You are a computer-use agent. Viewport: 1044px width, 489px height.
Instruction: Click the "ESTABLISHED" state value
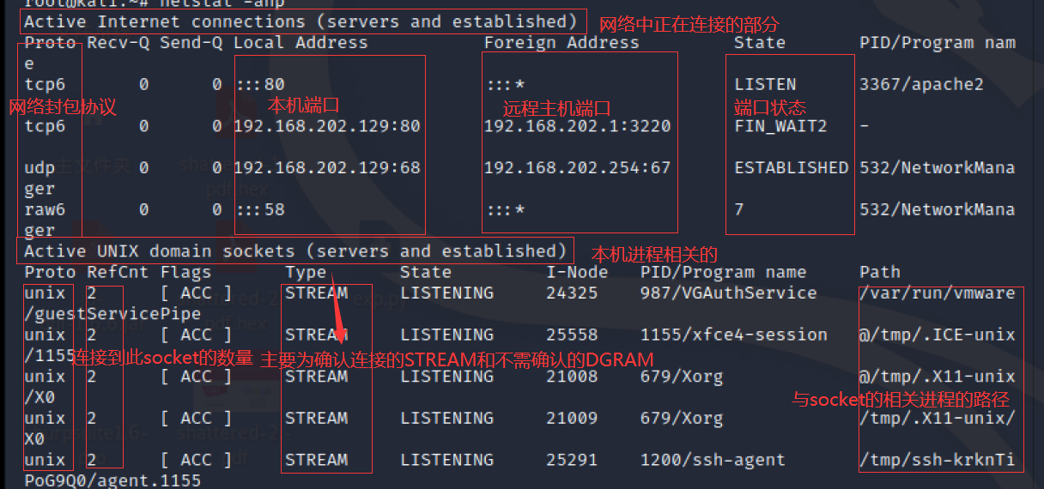click(x=791, y=168)
